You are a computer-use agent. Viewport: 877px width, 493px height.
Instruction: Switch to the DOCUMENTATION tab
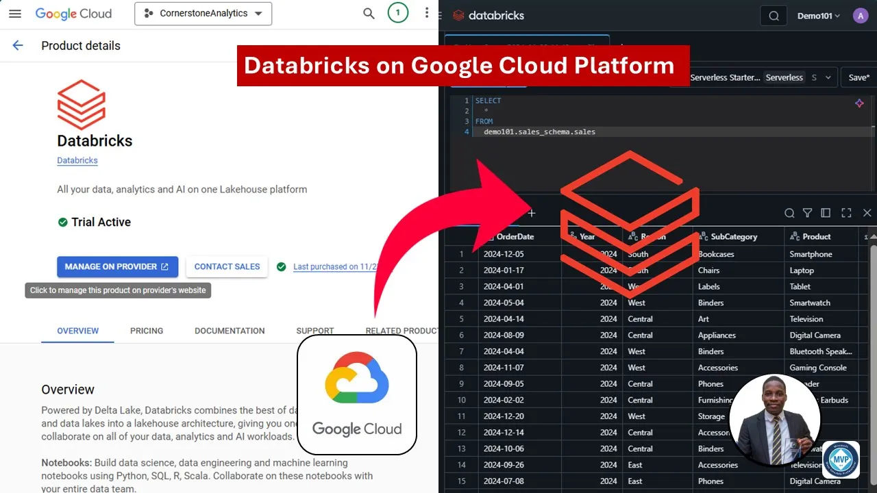[x=230, y=331]
